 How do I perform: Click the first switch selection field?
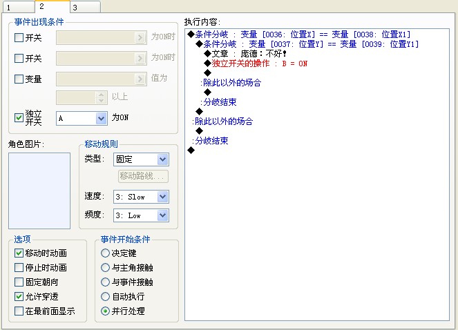point(102,38)
